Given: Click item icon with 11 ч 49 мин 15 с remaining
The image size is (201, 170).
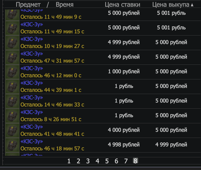Looking at the screenshot, I should click(x=12, y=28).
